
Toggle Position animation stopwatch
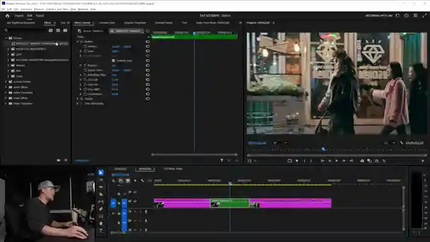coord(85,46)
